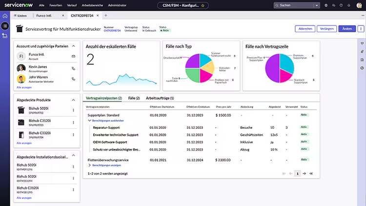
Task: Open more actions menu beside Ändern
Action: pyautogui.click(x=361, y=29)
